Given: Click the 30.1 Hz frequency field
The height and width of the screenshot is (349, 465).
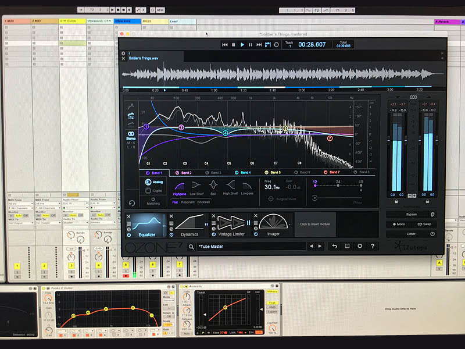Looking at the screenshot, I should coord(272,187).
